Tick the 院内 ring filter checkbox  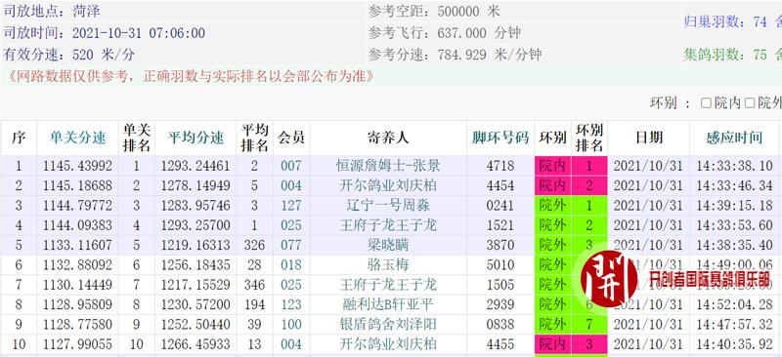(706, 103)
